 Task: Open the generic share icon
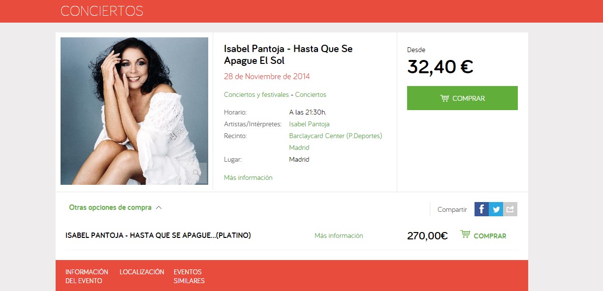510,209
